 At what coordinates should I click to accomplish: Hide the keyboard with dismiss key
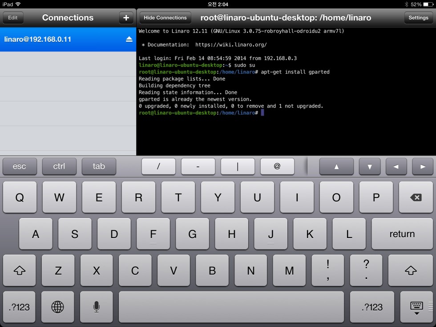(x=416, y=307)
